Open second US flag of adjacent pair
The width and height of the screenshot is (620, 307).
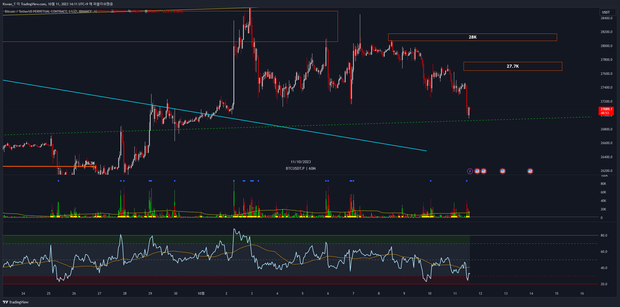(483, 171)
